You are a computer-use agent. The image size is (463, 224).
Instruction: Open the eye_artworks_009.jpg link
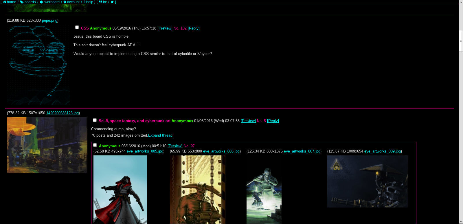click(x=383, y=151)
